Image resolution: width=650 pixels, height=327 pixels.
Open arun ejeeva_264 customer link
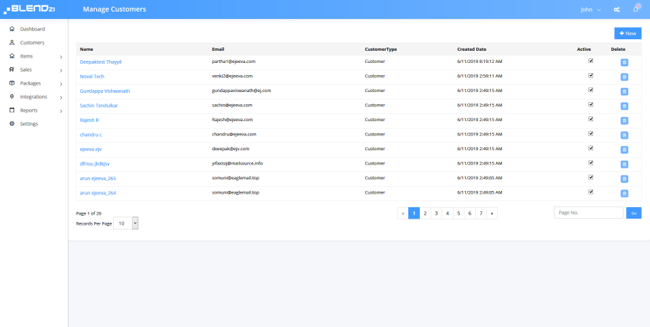pos(97,193)
